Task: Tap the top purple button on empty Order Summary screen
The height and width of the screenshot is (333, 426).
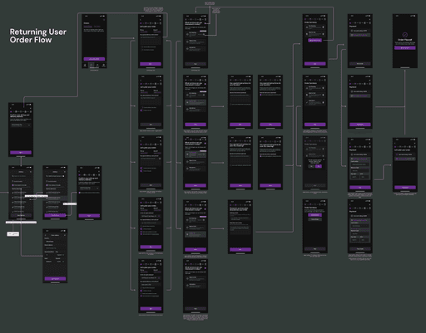Action: pos(315,215)
